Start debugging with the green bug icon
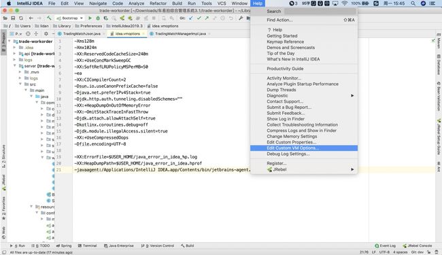This screenshot has width=442, height=255. (x=98, y=18)
